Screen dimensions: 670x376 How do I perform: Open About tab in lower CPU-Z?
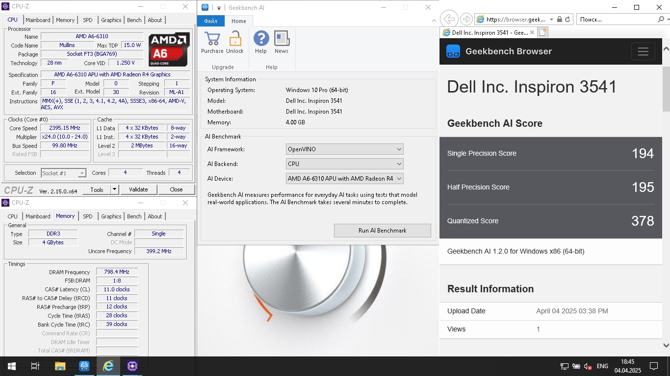point(155,216)
